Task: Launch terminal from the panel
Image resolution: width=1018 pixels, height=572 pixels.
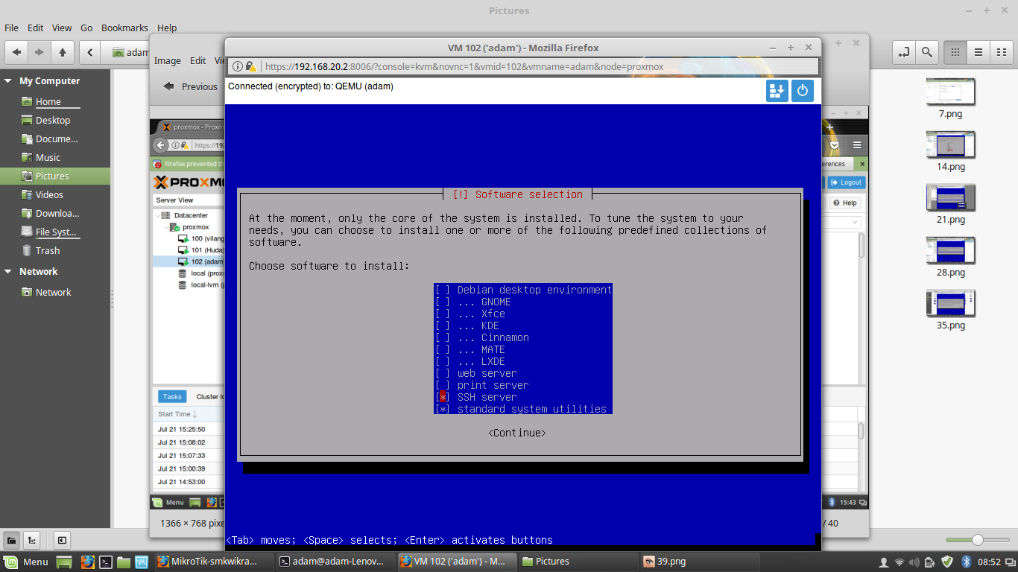Action: [106, 562]
